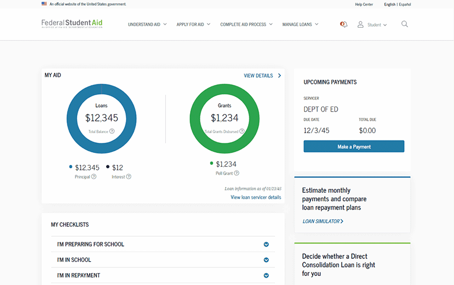Expand I'm Preparing for School checklist

pyautogui.click(x=266, y=245)
